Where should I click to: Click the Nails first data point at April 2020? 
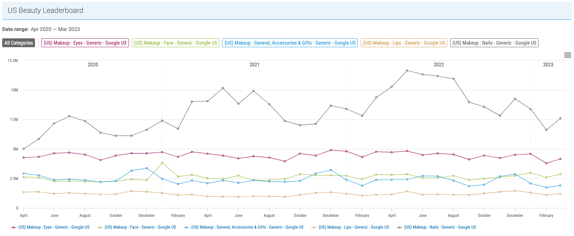click(24, 149)
